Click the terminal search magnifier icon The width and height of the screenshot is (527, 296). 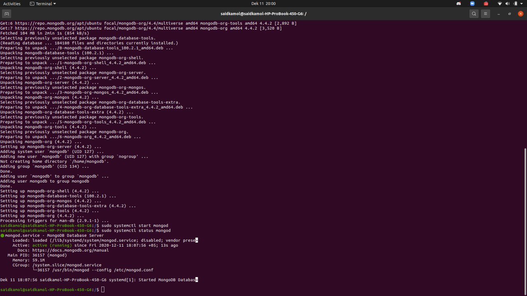pyautogui.click(x=474, y=14)
